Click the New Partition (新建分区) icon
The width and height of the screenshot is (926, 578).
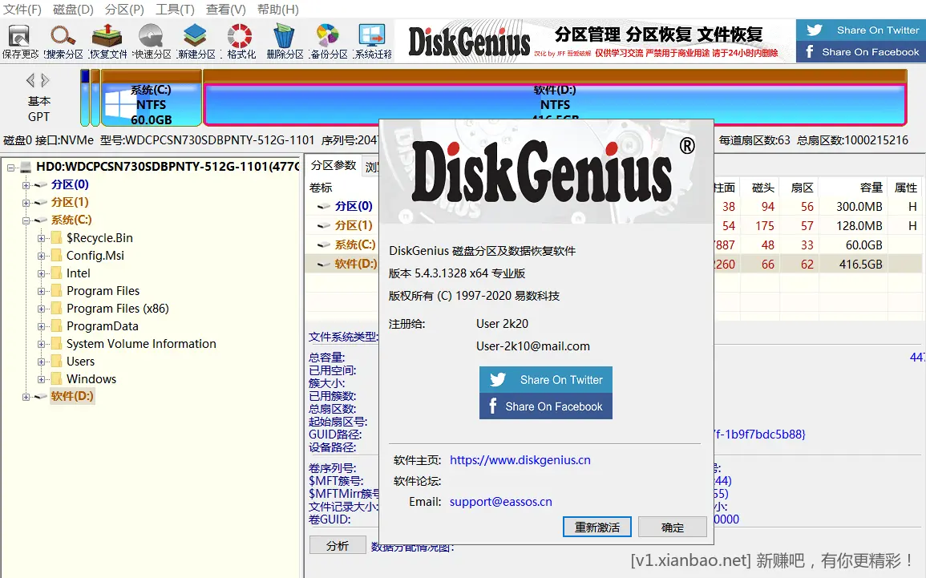coord(195,35)
